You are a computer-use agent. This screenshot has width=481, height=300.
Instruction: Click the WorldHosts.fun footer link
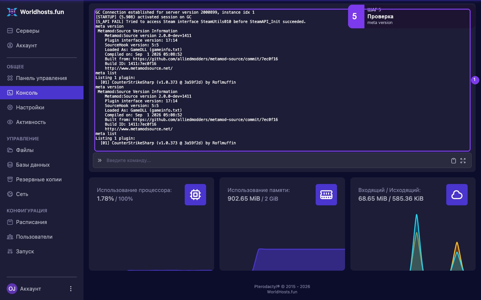(282, 292)
